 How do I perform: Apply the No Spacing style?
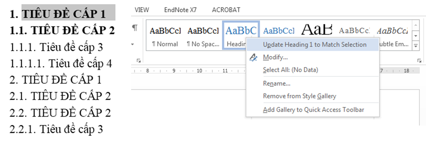203,36
